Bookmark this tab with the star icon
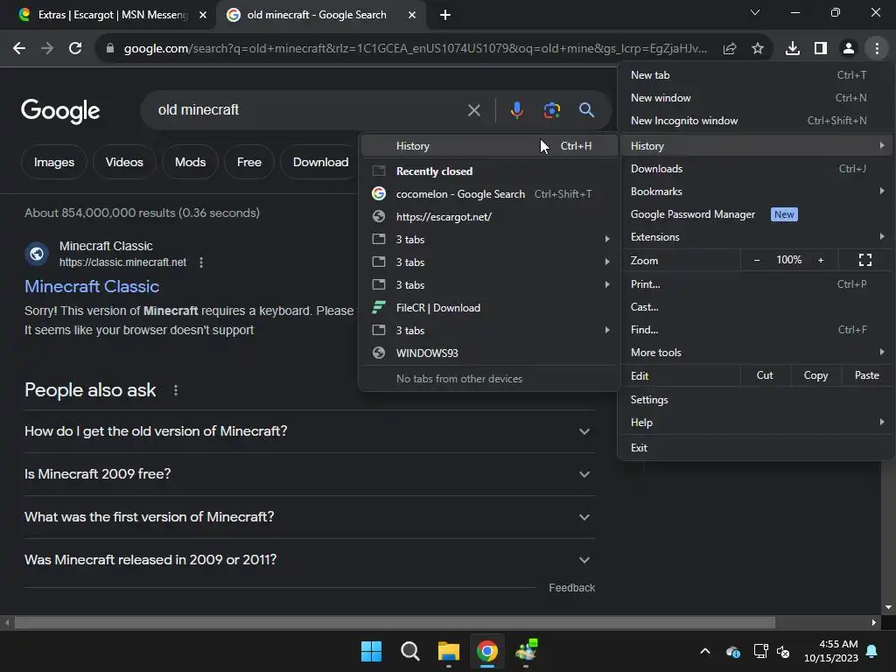 coord(758,49)
